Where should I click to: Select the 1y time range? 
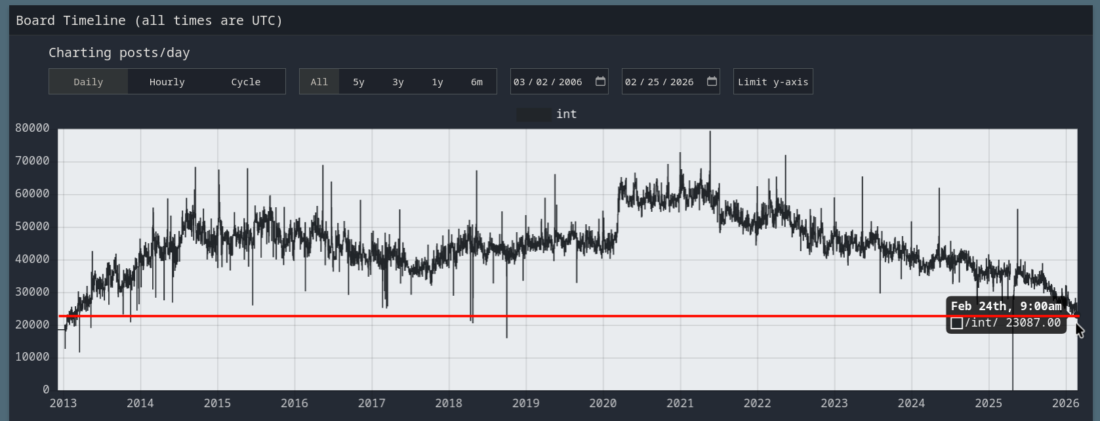coord(438,82)
